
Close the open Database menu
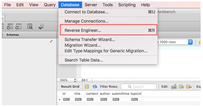[70, 5]
